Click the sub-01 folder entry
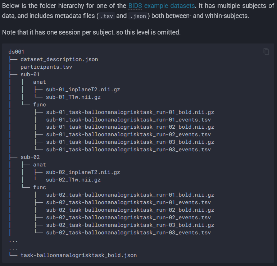The width and height of the screenshot is (277, 266). click(x=30, y=74)
